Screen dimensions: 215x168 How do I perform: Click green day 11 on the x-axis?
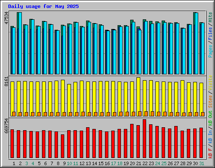(76, 163)
